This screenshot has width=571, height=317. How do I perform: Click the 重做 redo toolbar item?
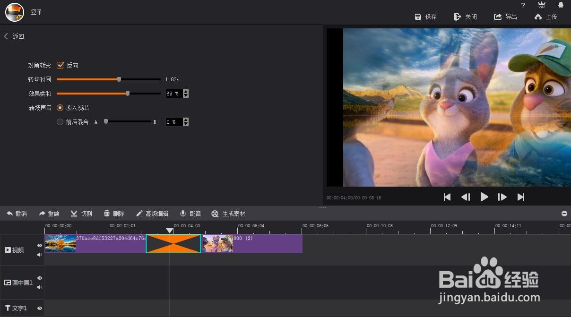49,214
